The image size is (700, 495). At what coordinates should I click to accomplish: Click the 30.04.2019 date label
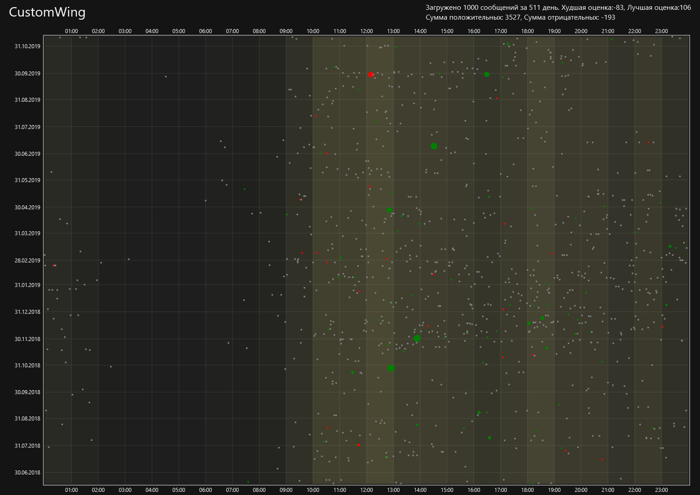(x=27, y=207)
